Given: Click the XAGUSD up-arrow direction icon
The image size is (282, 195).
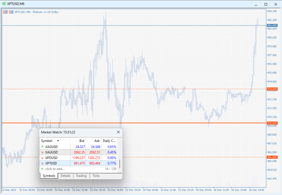Looking at the screenshot, I should 42,147.
